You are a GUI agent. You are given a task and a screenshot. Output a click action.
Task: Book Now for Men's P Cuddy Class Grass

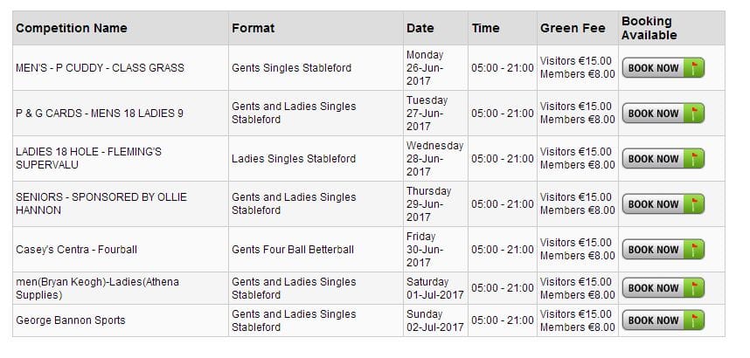654,68
